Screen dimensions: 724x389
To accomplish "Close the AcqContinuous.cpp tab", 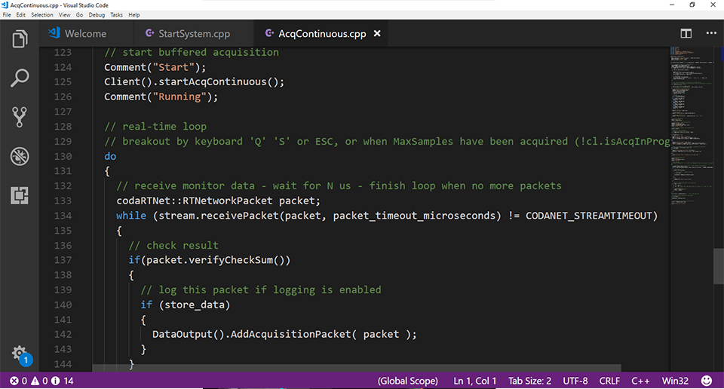I will coord(377,33).
